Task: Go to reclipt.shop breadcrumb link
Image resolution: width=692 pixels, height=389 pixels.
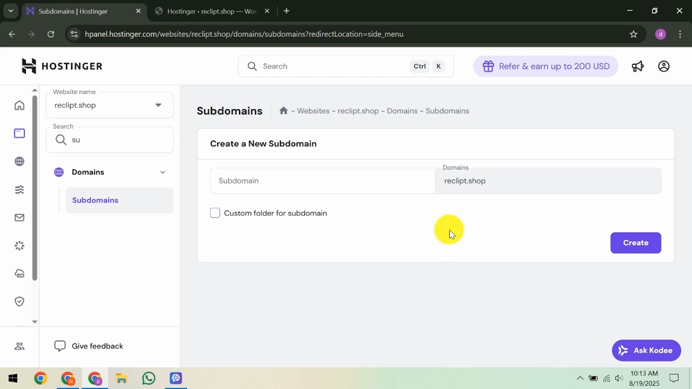Action: click(358, 111)
